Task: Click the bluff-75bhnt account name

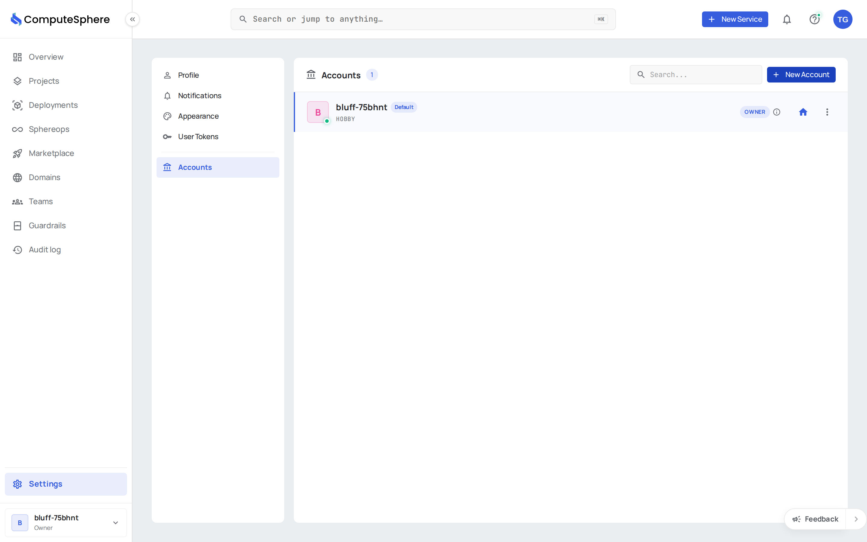Action: point(362,107)
